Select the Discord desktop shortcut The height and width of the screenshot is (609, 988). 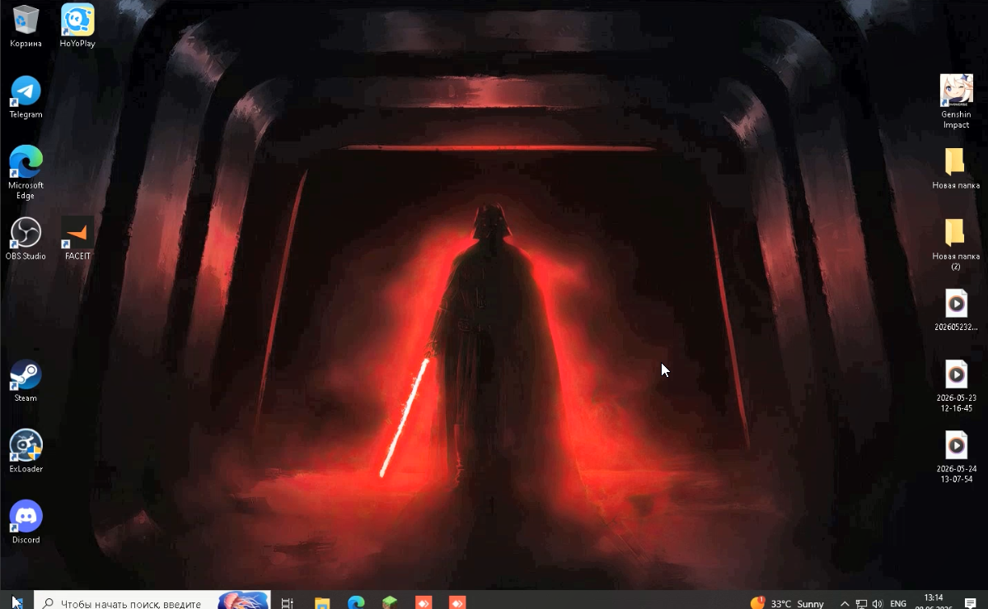tap(26, 523)
